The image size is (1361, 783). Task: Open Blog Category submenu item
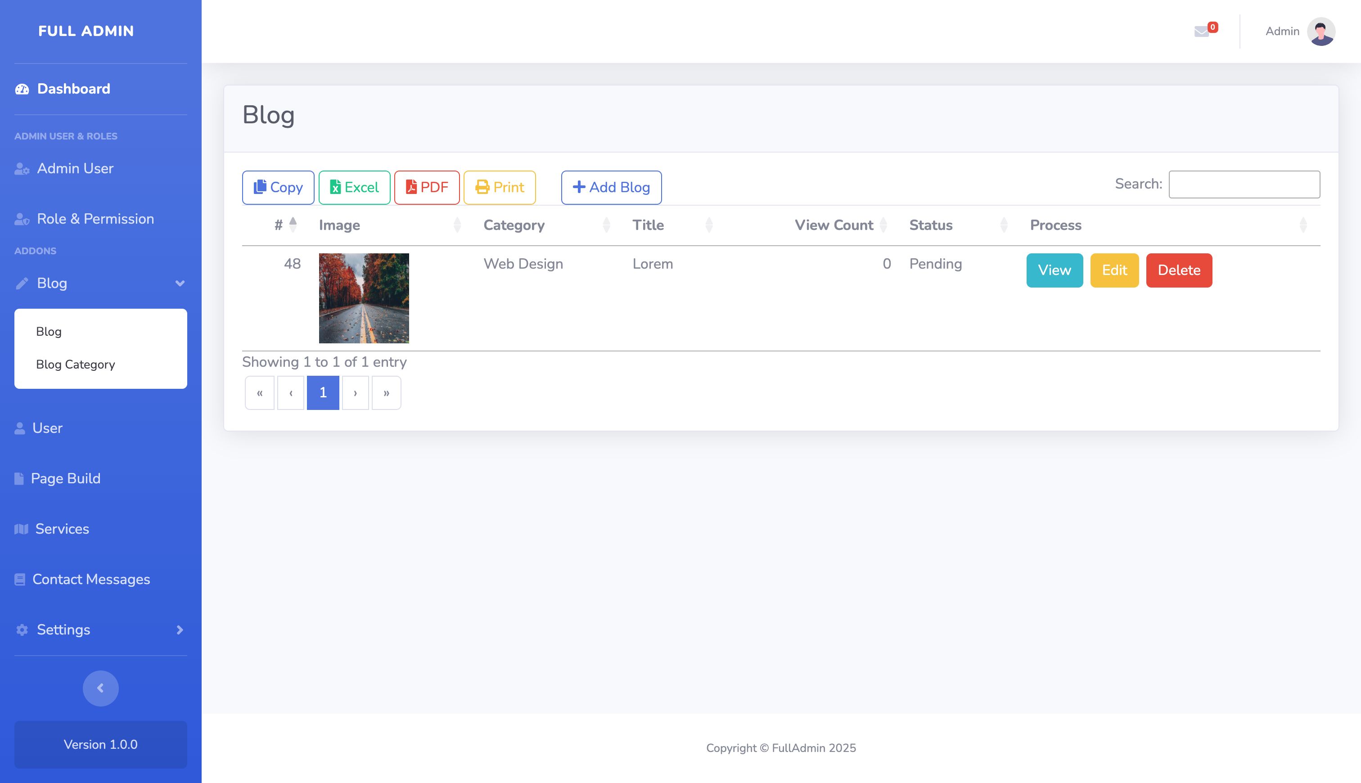pyautogui.click(x=75, y=364)
